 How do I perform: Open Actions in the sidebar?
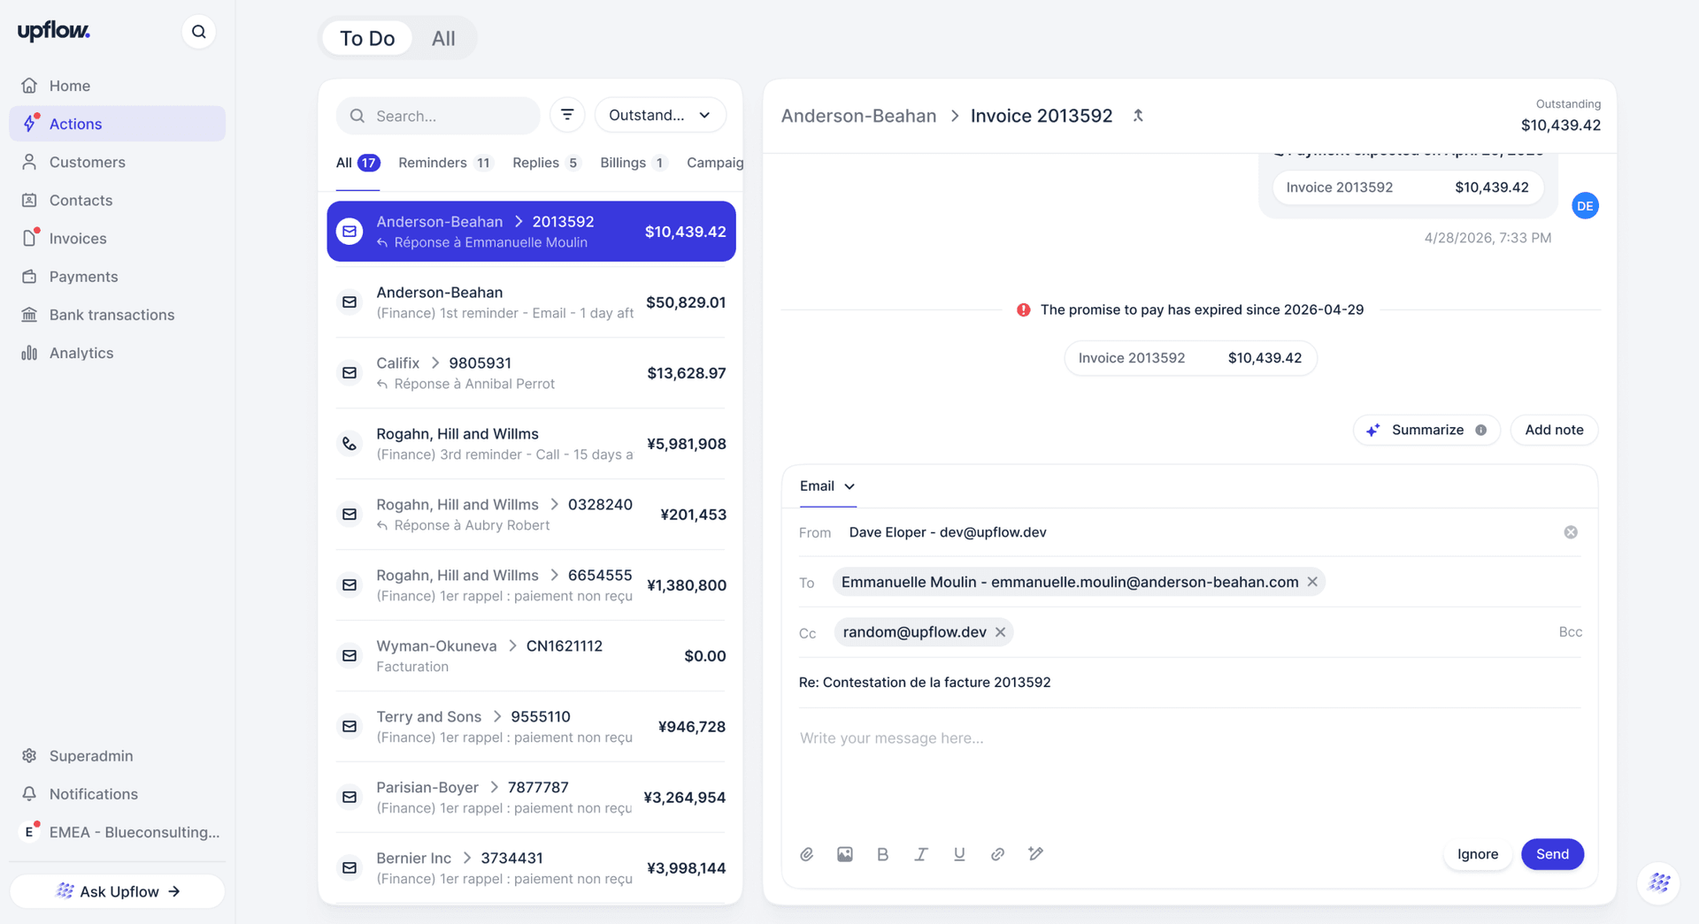coord(117,124)
